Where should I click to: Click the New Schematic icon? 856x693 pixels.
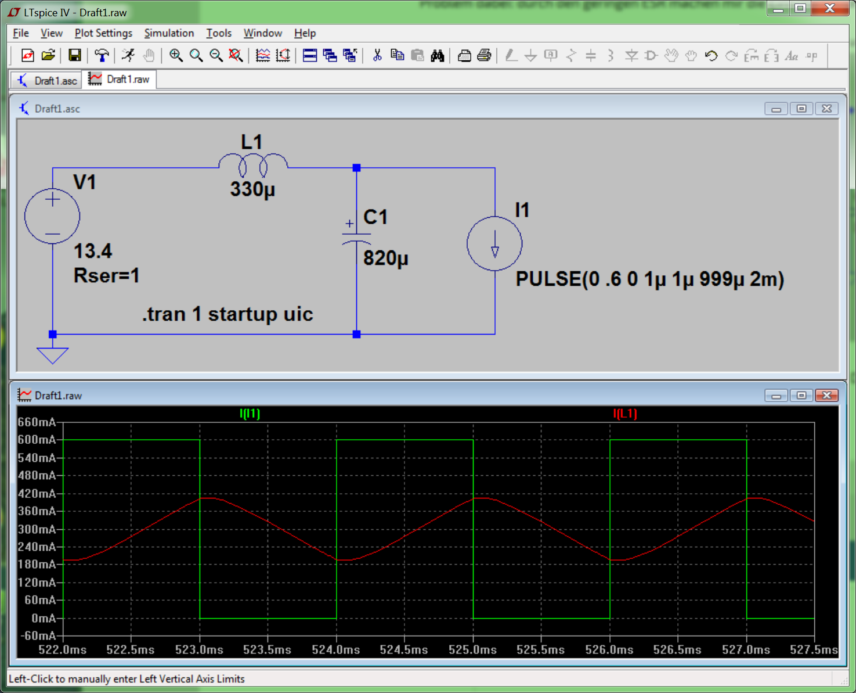click(27, 56)
